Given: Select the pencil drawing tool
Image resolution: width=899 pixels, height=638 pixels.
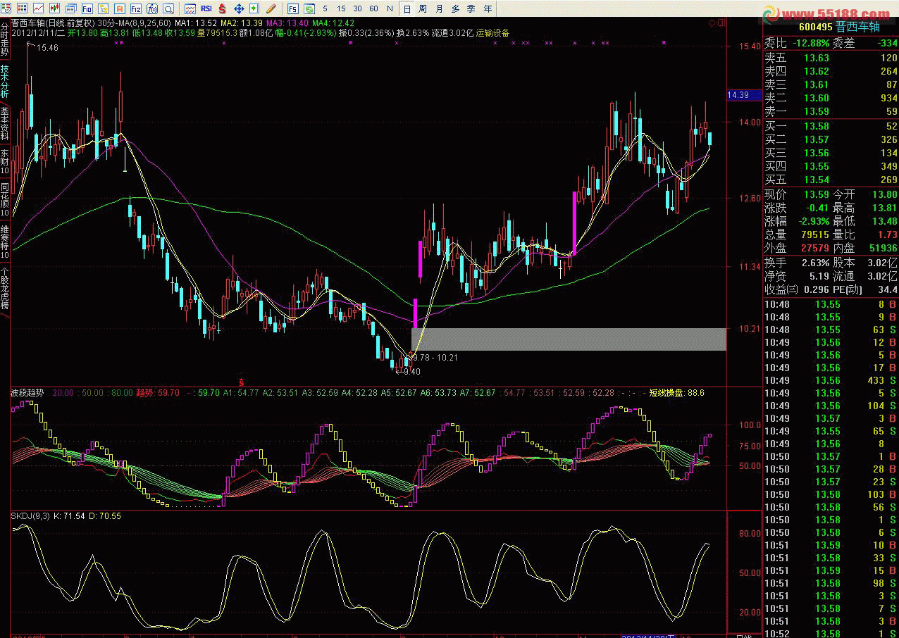Looking at the screenshot, I should tap(271, 8).
